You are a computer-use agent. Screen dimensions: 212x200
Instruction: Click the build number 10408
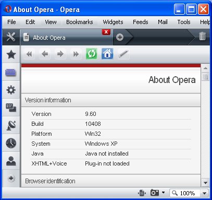point(93,124)
